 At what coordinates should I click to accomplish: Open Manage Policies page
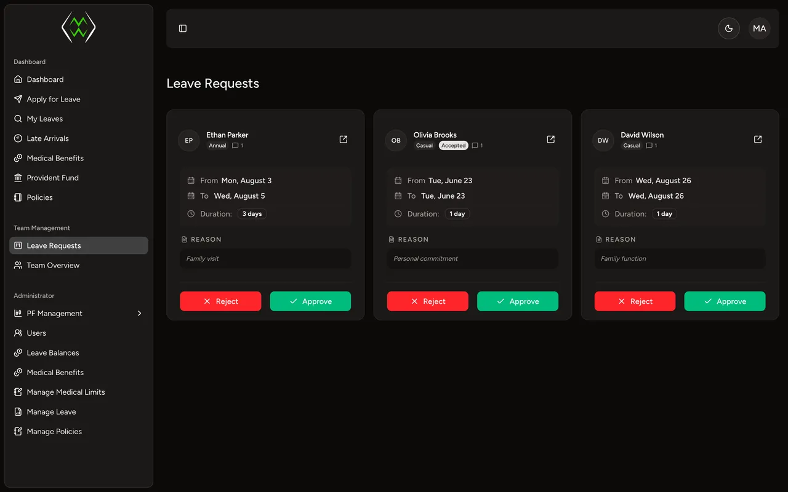79,431
